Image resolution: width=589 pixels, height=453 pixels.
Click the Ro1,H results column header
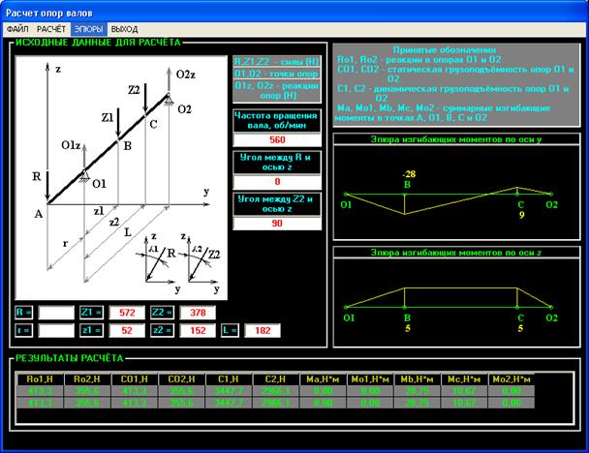click(40, 379)
